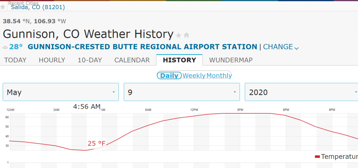Switch to Weekly history view

point(194,75)
